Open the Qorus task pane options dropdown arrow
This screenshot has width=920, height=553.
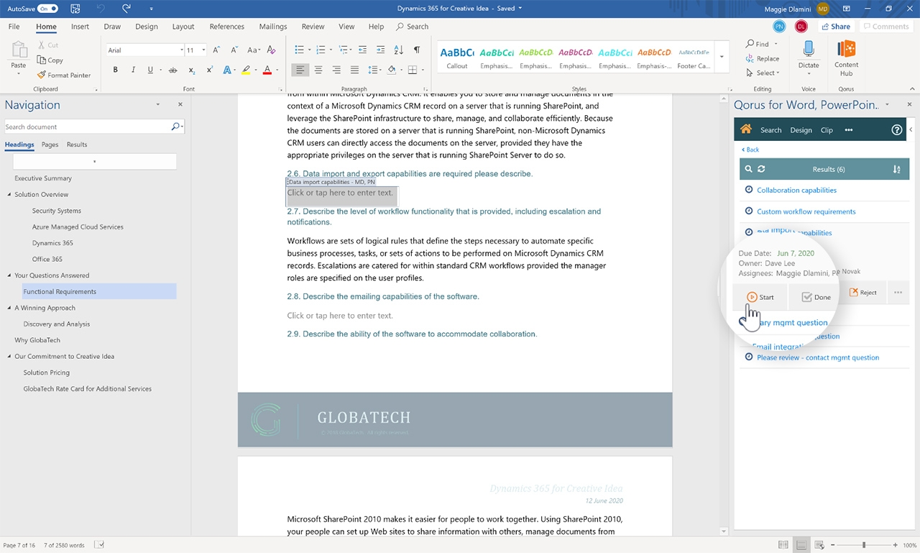[x=887, y=105]
